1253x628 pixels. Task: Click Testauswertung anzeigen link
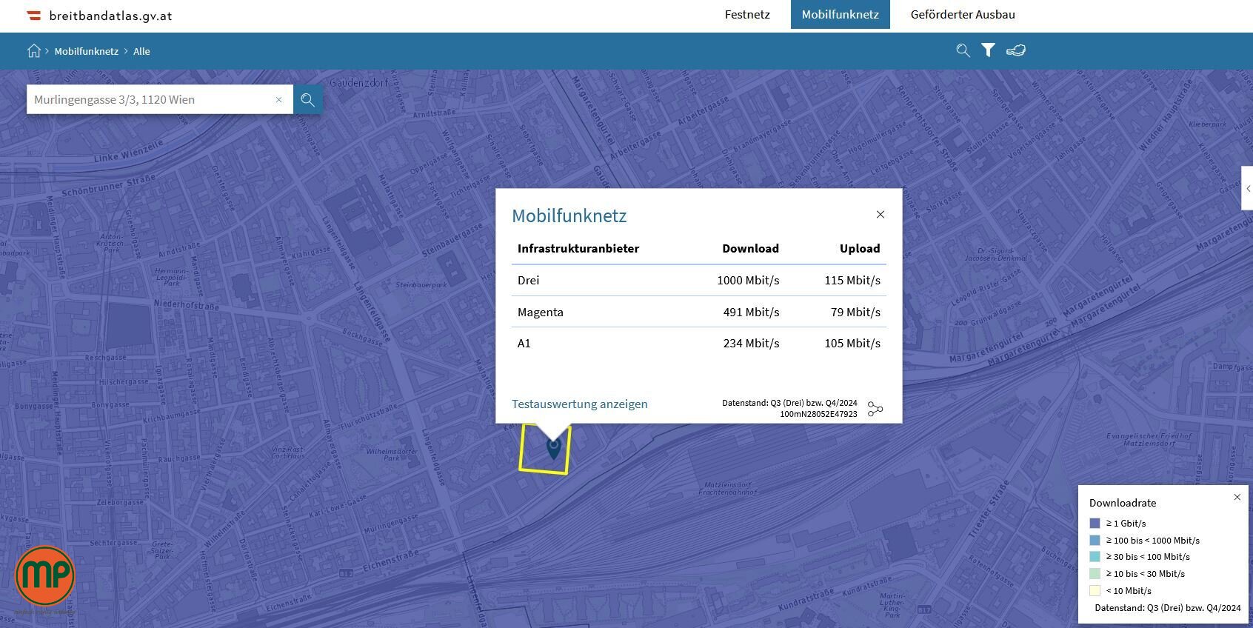pyautogui.click(x=579, y=404)
